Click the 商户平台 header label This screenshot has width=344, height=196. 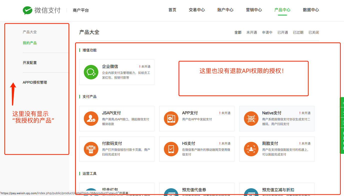[x=81, y=10]
